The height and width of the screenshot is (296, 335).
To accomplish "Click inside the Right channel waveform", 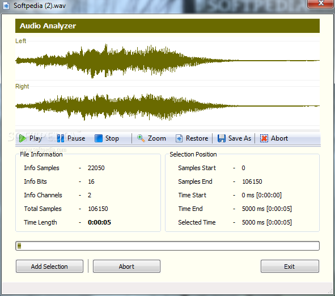I will [168, 106].
